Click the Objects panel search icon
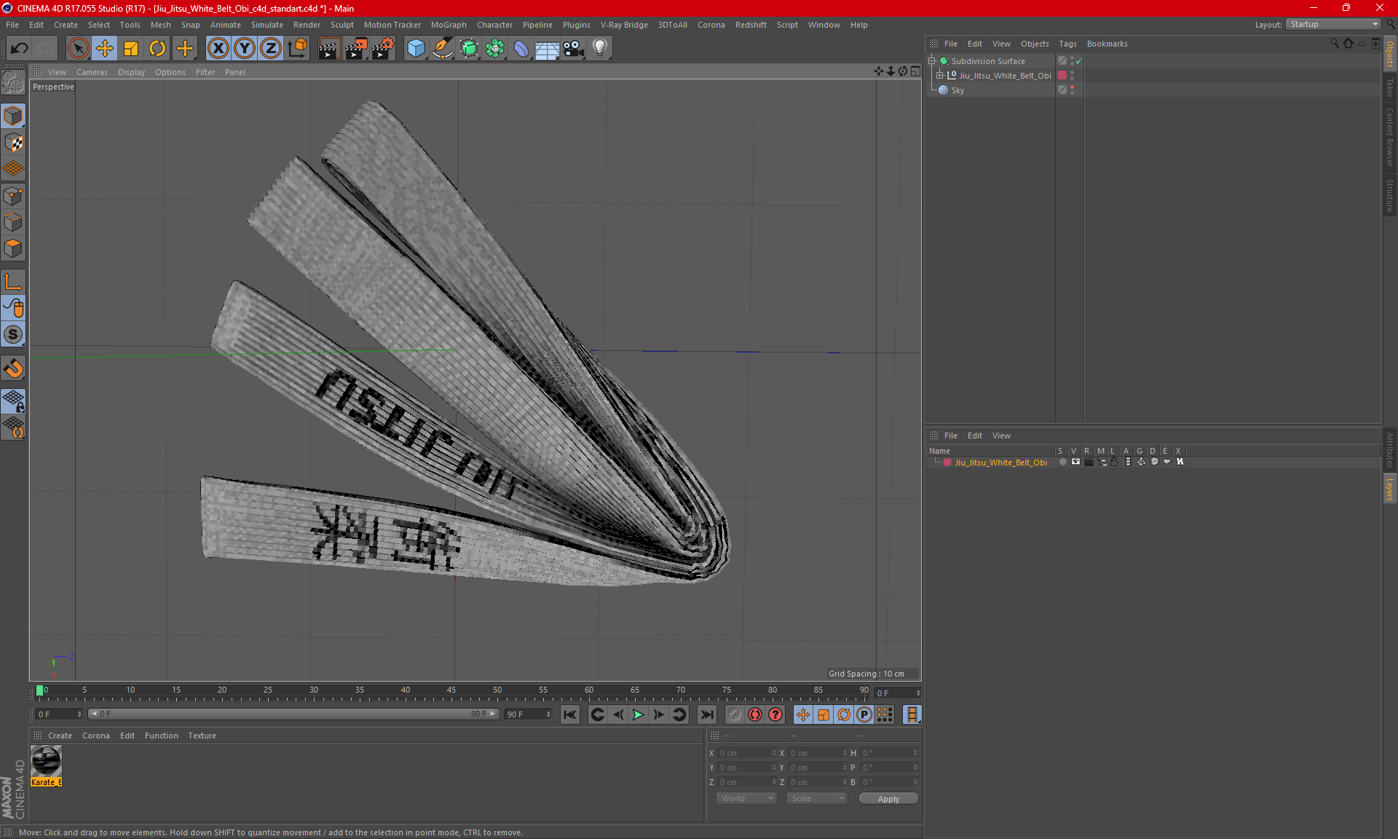This screenshot has height=839, width=1398. click(1334, 44)
